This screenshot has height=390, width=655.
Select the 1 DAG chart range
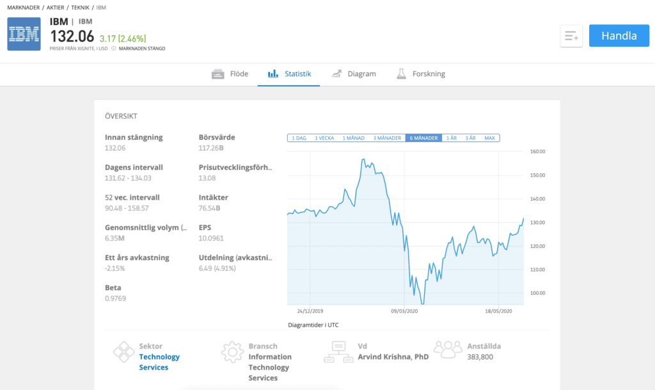(x=299, y=138)
